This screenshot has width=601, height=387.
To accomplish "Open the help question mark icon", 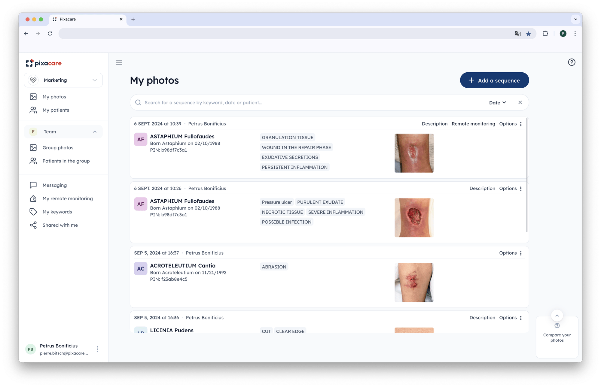I will pos(572,62).
